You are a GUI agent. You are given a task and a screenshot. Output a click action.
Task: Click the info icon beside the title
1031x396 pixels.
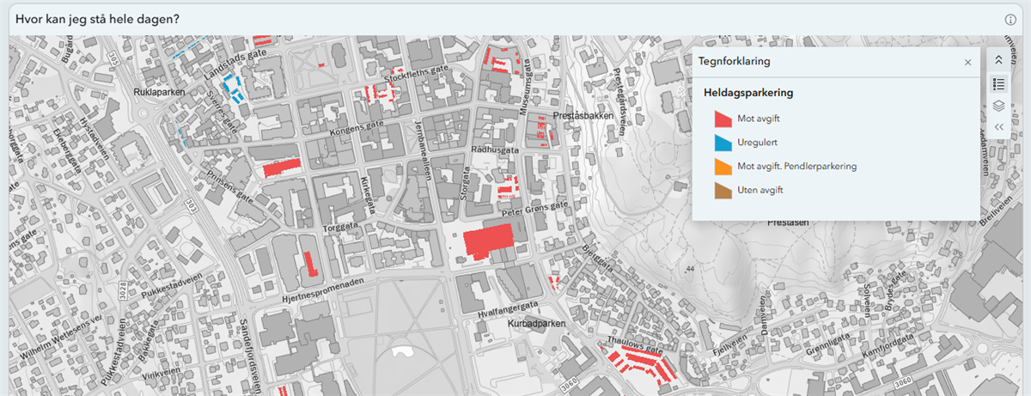(x=1010, y=20)
